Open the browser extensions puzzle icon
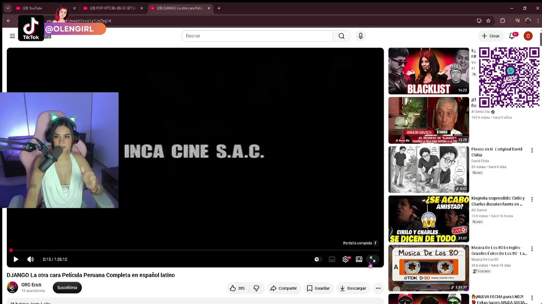This screenshot has width=542, height=304. coord(503,21)
